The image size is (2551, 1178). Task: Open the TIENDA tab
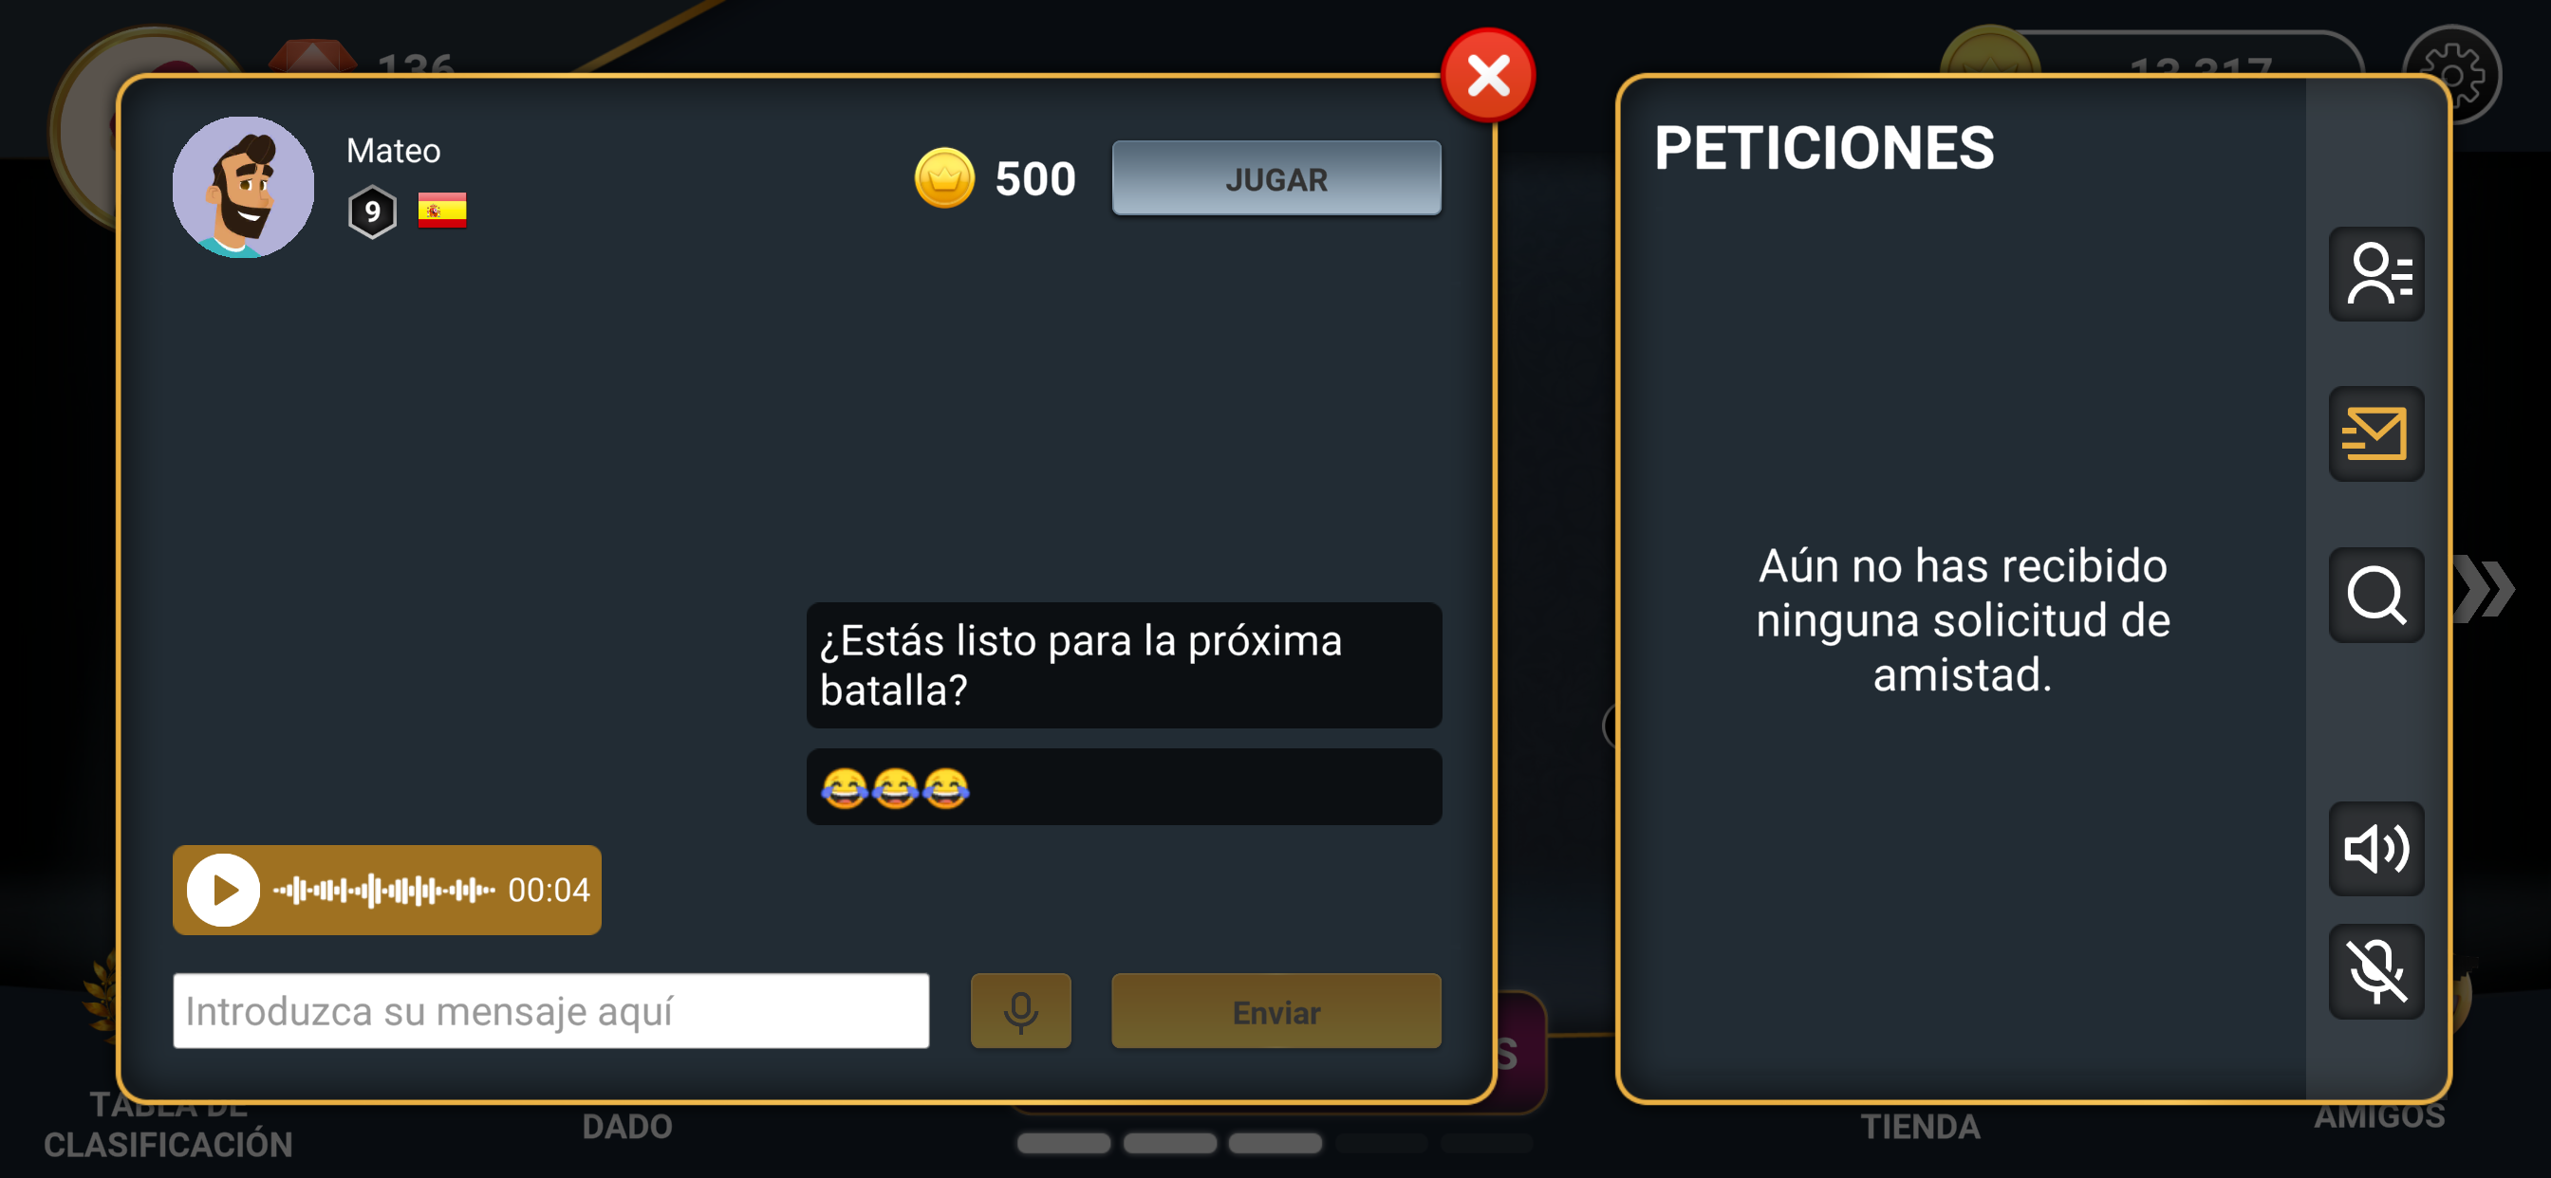click(1920, 1127)
